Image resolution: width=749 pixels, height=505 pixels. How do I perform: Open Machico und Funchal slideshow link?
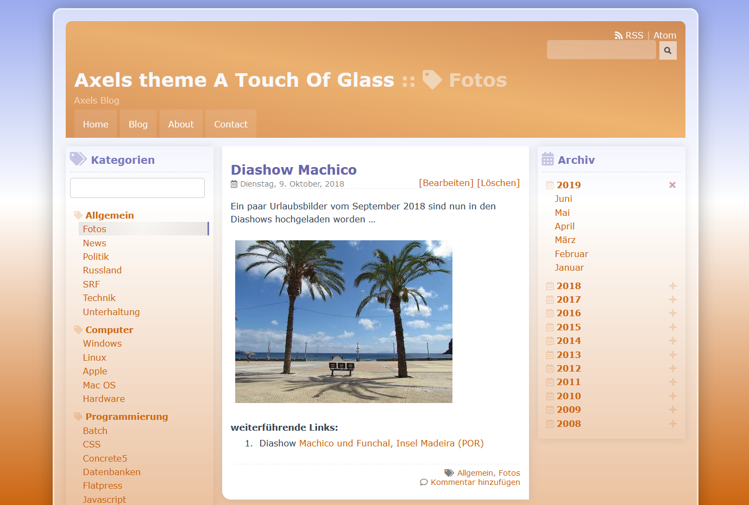[x=391, y=443]
